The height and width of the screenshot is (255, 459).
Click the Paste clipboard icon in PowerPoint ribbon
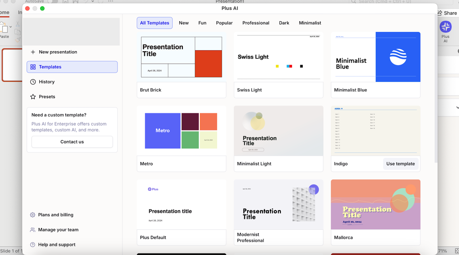4,28
